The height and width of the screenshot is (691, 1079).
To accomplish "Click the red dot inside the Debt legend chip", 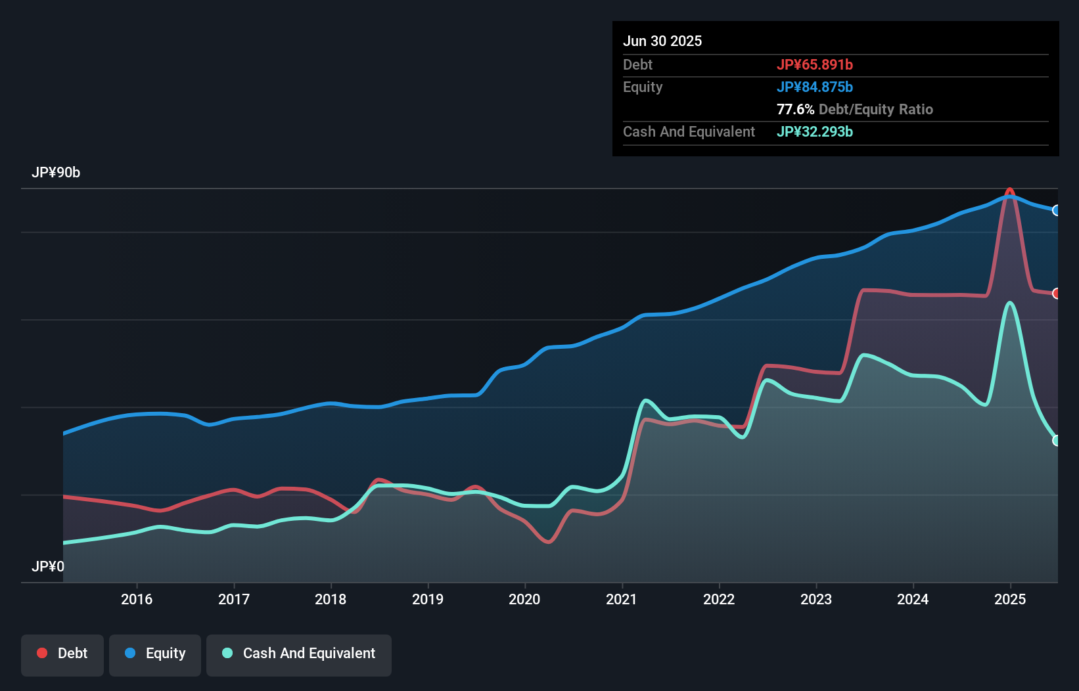I will (x=41, y=653).
